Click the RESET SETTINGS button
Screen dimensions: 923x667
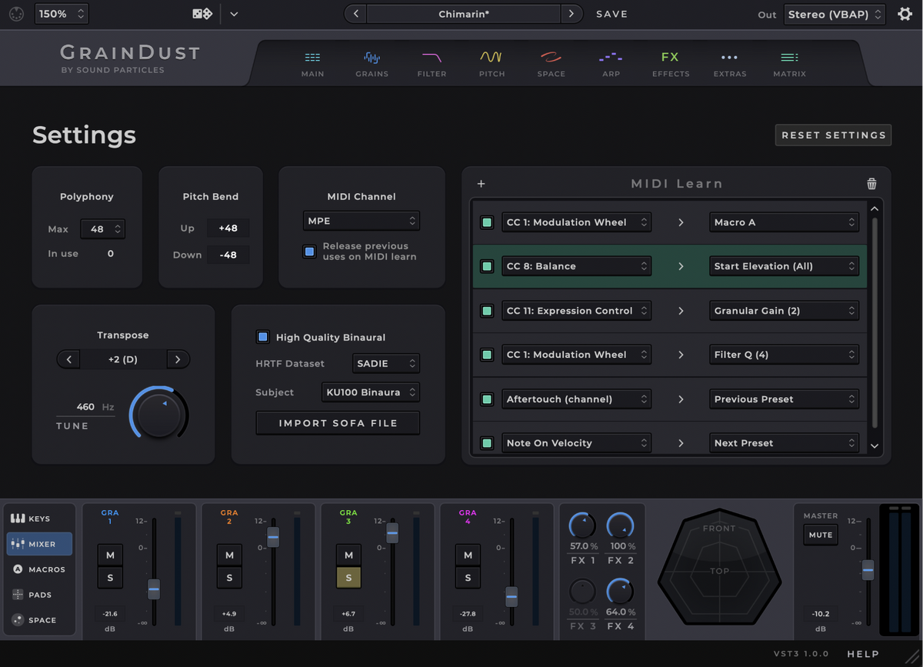coord(833,135)
